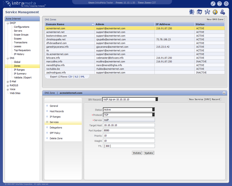Focus the Service field
The image size is (232, 186).
129,120
